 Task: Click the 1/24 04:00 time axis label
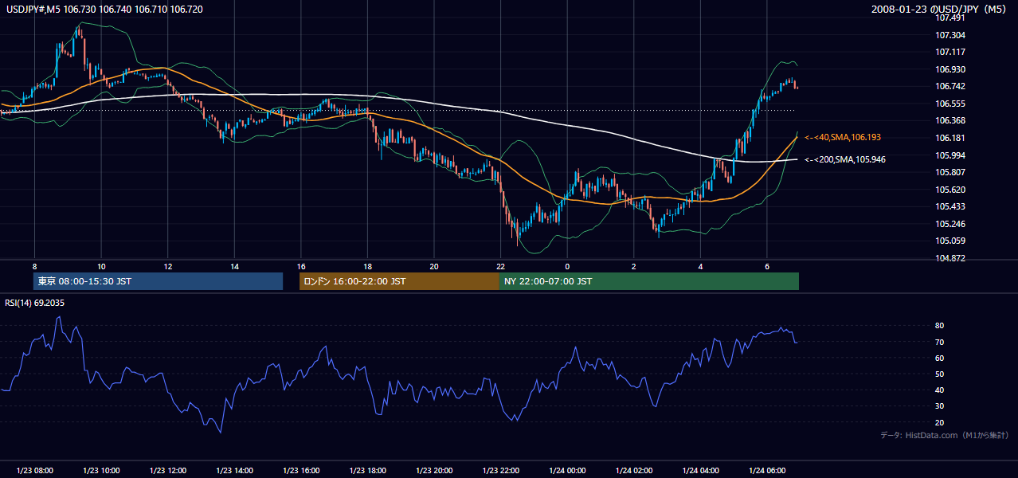(700, 471)
